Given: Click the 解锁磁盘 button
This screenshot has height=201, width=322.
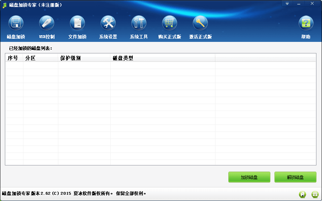Looking at the screenshot, I should (295, 177).
